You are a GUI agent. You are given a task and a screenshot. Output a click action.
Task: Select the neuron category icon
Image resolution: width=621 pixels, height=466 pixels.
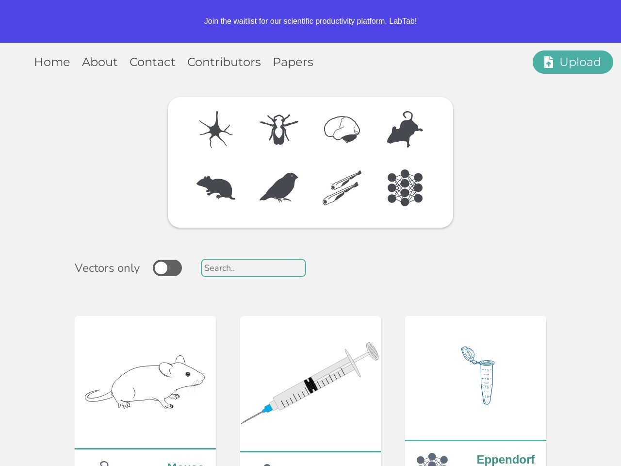click(216, 130)
